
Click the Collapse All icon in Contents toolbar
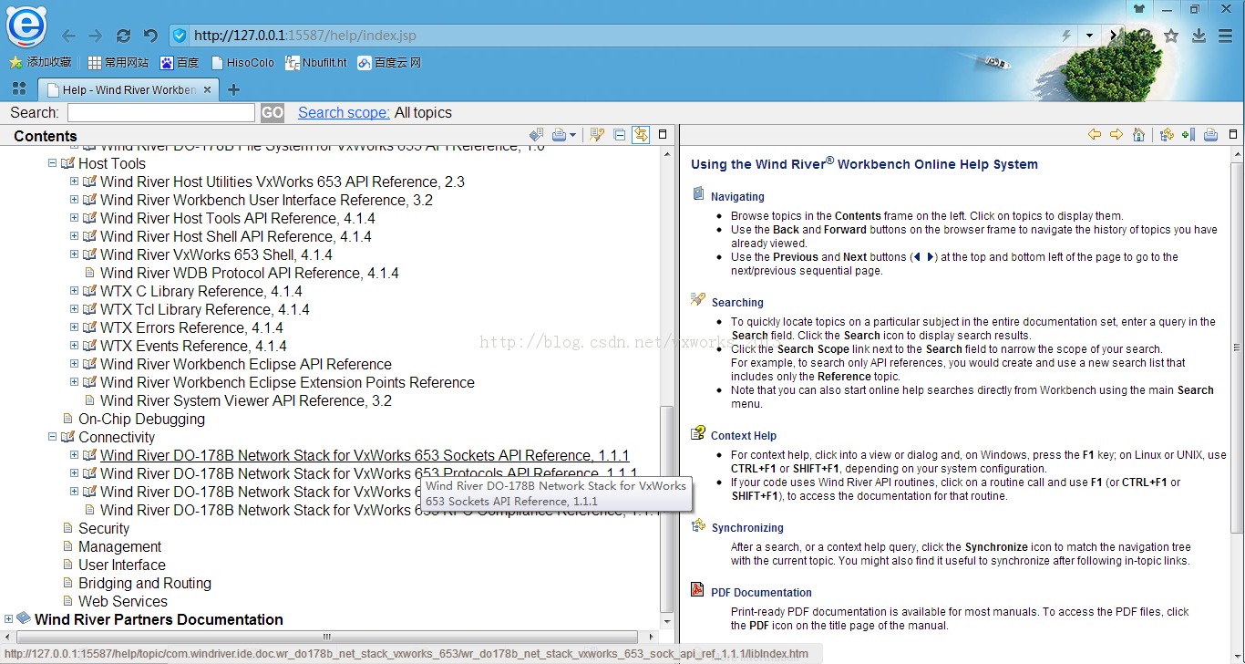pyautogui.click(x=620, y=135)
